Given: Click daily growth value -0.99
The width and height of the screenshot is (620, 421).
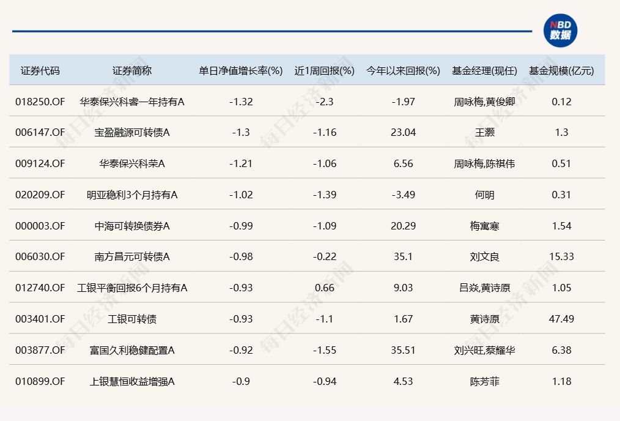Looking at the screenshot, I should 241,226.
